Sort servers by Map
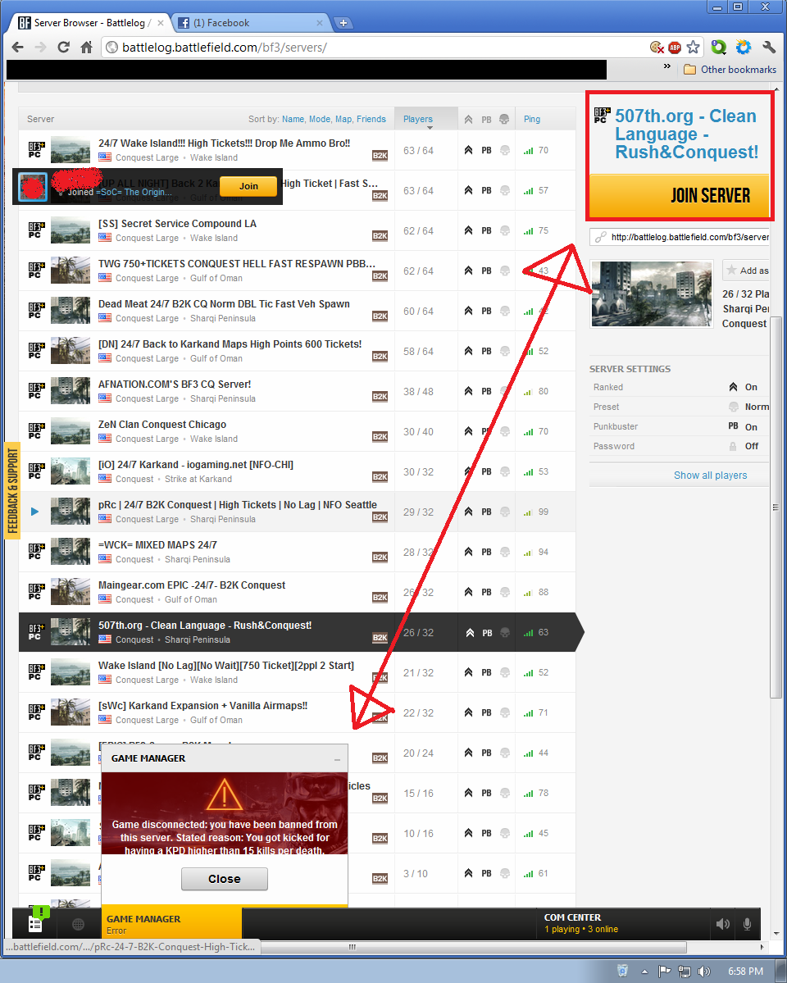This screenshot has width=787, height=983. coord(343,119)
